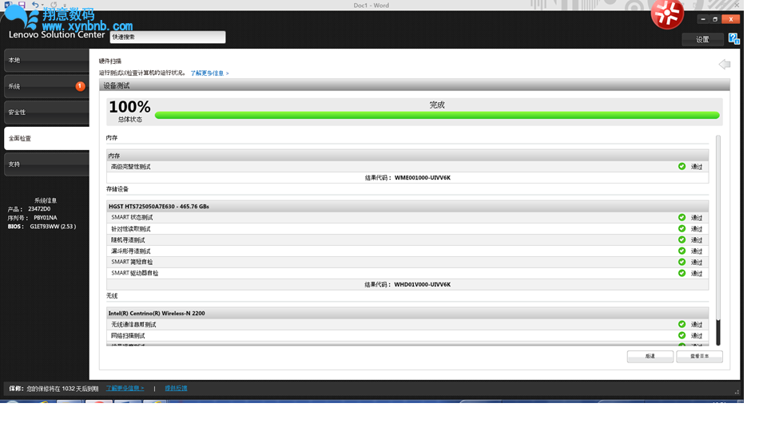Open the 支持 sidebar tab

point(46,164)
